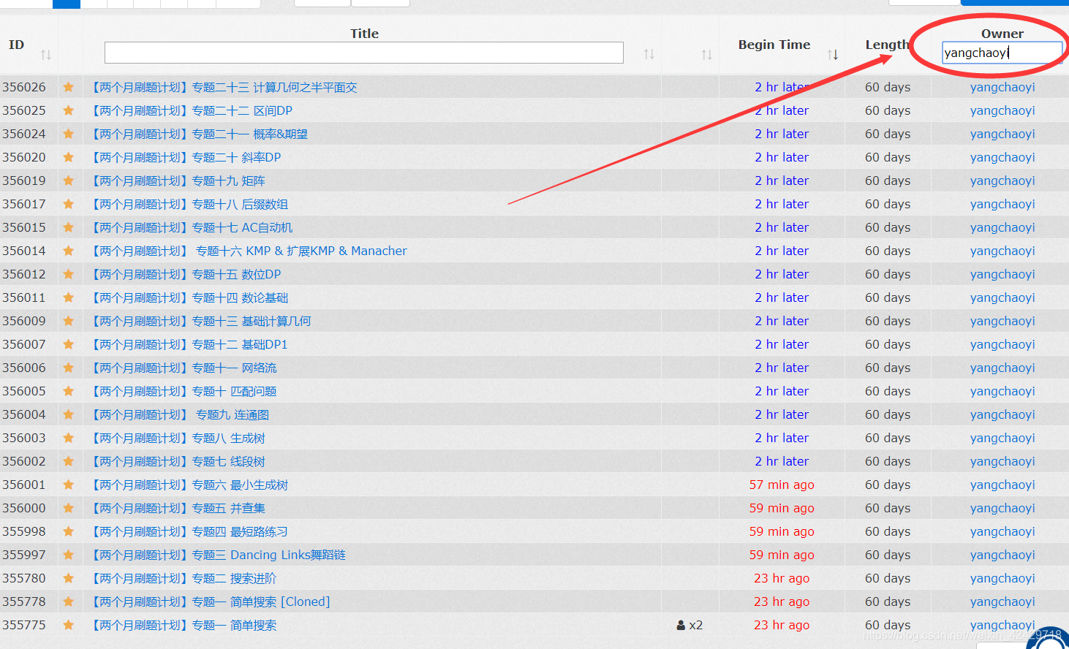Open contest 专题十二 基础DP1

(189, 344)
